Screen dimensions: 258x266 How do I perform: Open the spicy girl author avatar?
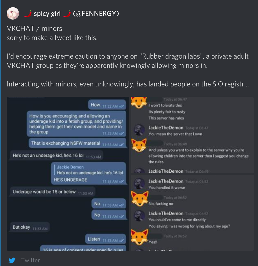[13, 13]
